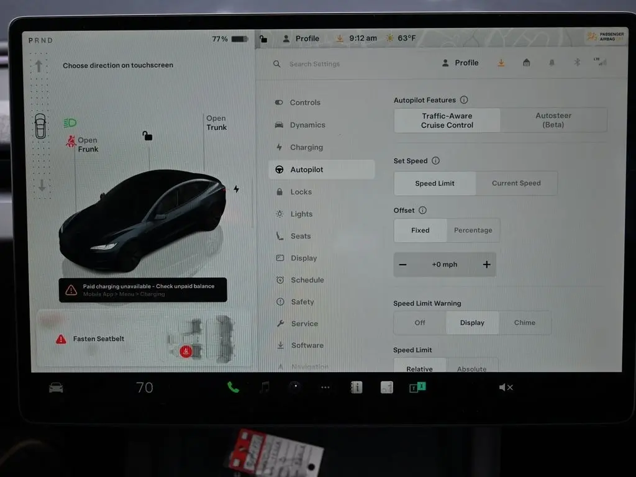Select the Autopilot menu
This screenshot has width=636, height=477.
tap(322, 170)
